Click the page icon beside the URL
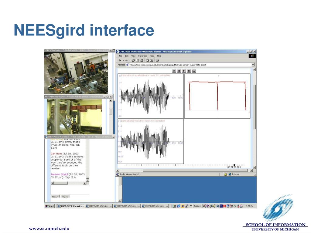Viewport: 311px width, 233px height. 128,65
